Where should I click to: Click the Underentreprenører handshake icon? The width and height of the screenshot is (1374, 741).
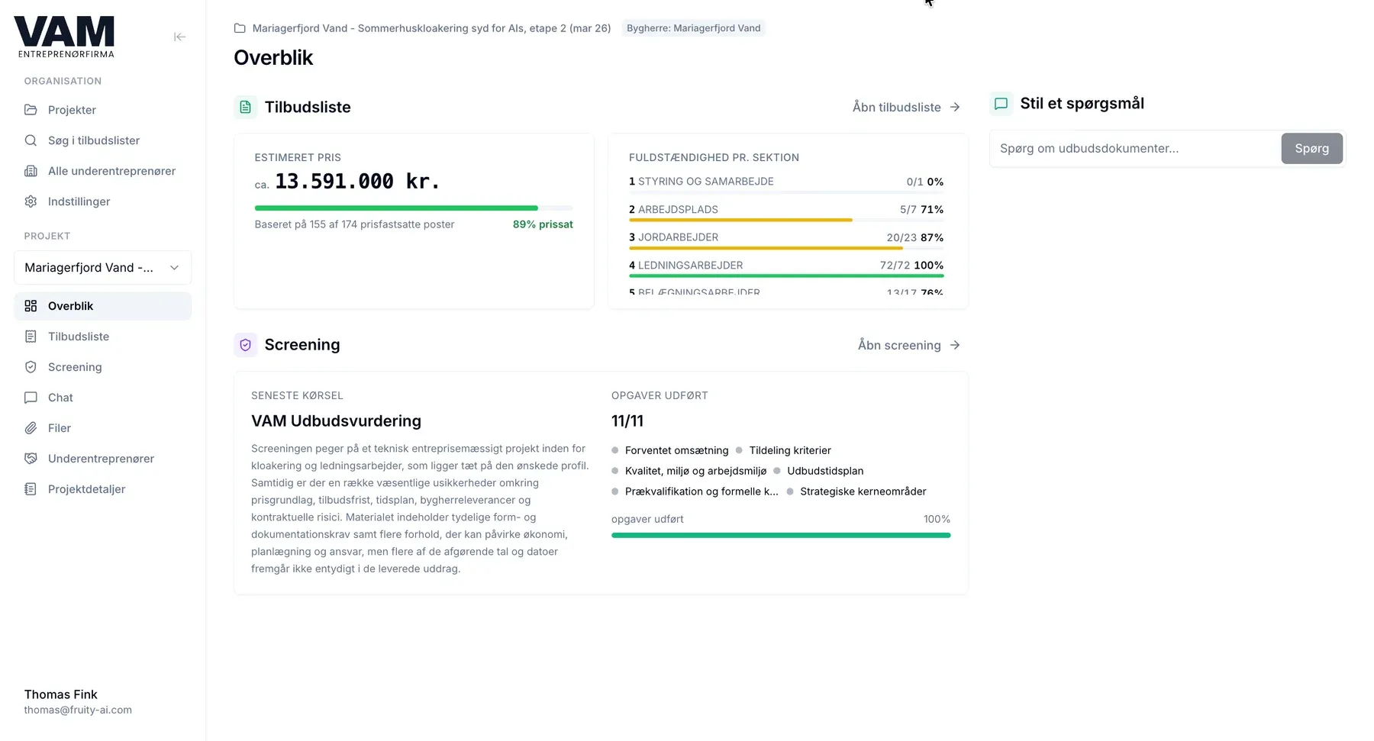tap(31, 459)
